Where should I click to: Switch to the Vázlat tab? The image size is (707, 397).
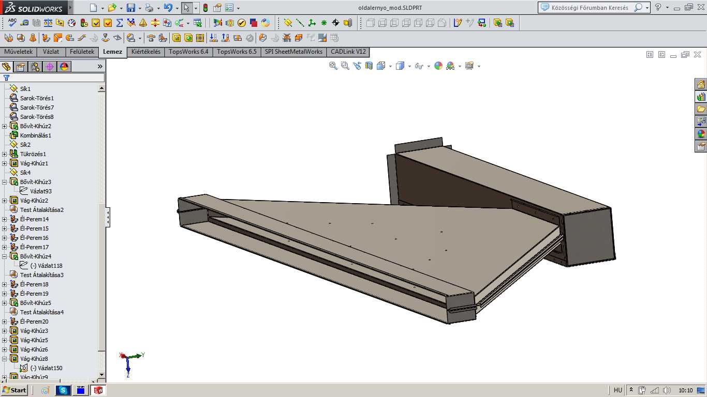[51, 52]
